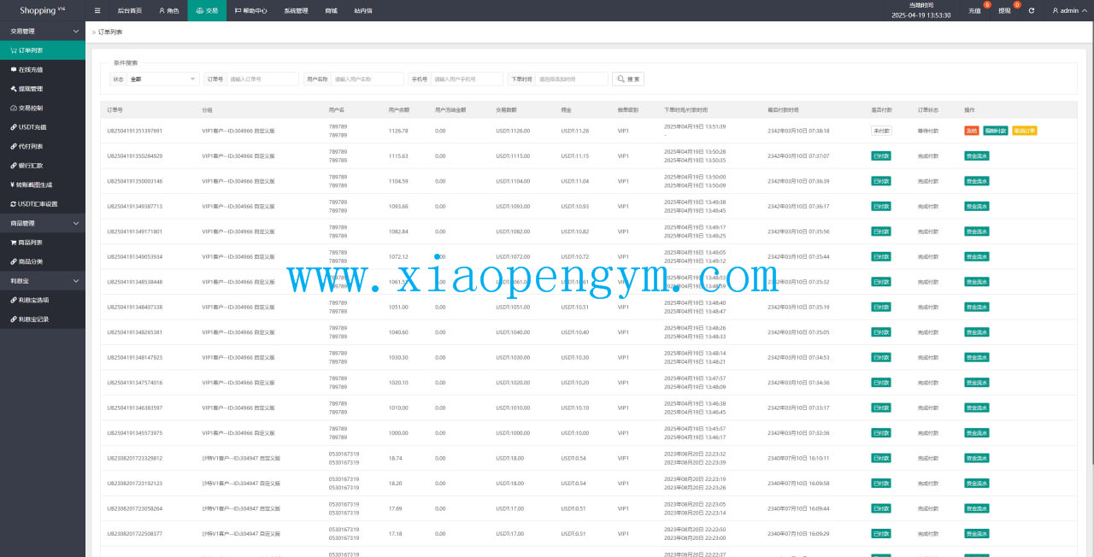The width and height of the screenshot is (1094, 557).
Task: Click the refresh icon in top bar
Action: click(x=1032, y=10)
